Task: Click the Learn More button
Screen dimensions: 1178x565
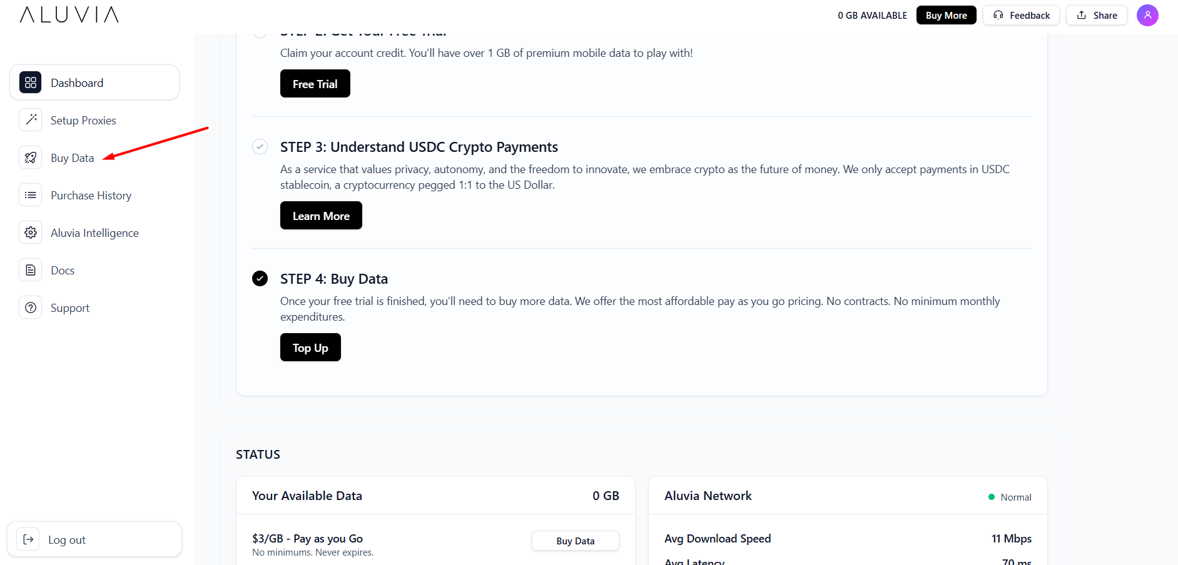Action: (x=321, y=216)
